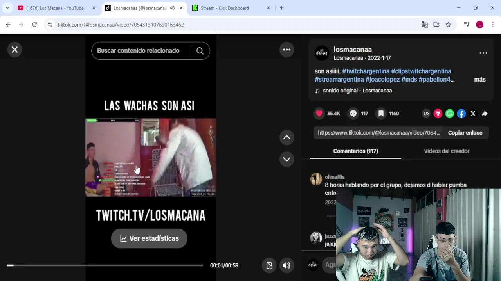This screenshot has width=501, height=281.
Task: Open the three-dot menu above video
Action: [x=287, y=50]
